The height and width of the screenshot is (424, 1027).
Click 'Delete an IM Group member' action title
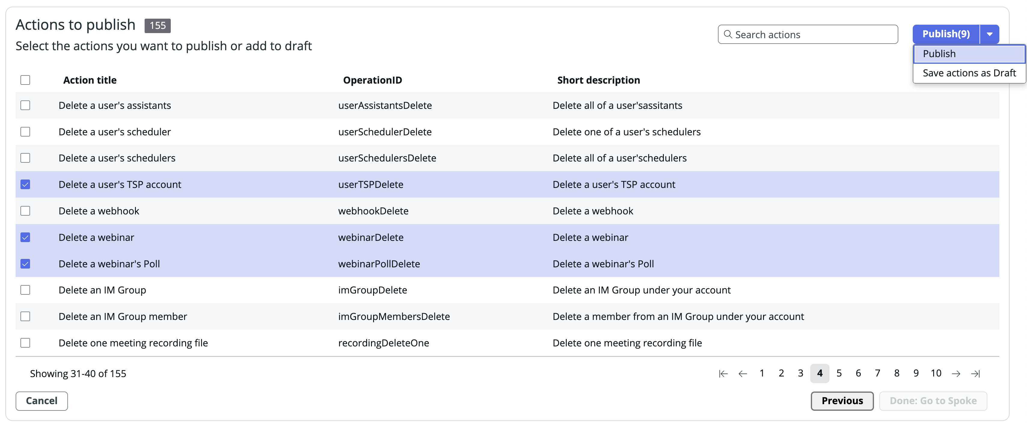pyautogui.click(x=123, y=316)
